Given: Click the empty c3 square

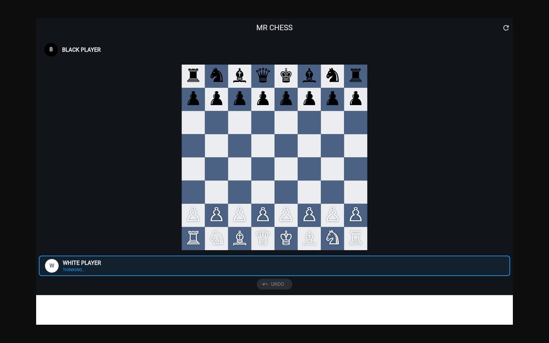Looking at the screenshot, I should (240, 192).
